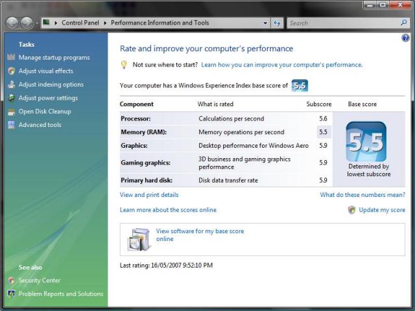This screenshot has height=311, width=415.
Task: Click the Advanced tools icon
Action: (11, 125)
